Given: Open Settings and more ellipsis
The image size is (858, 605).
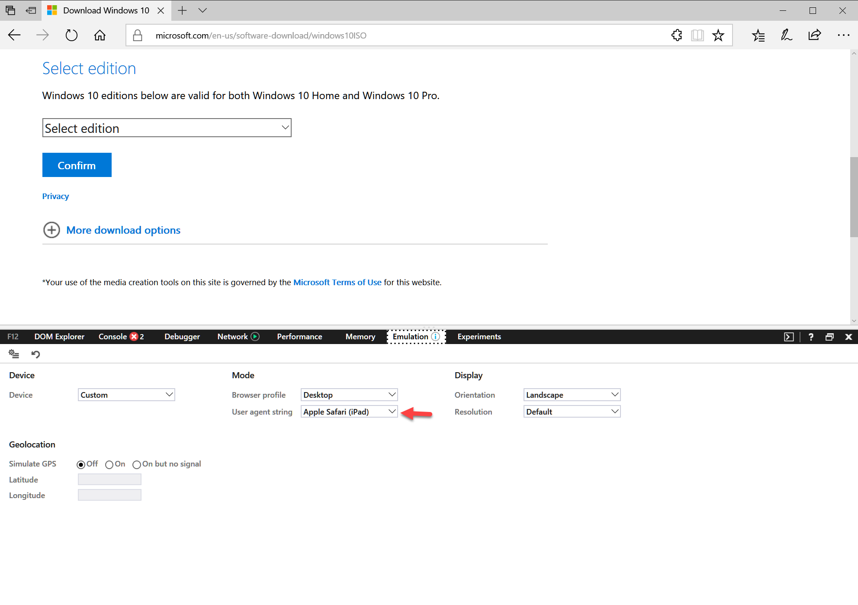Looking at the screenshot, I should pyautogui.click(x=843, y=35).
